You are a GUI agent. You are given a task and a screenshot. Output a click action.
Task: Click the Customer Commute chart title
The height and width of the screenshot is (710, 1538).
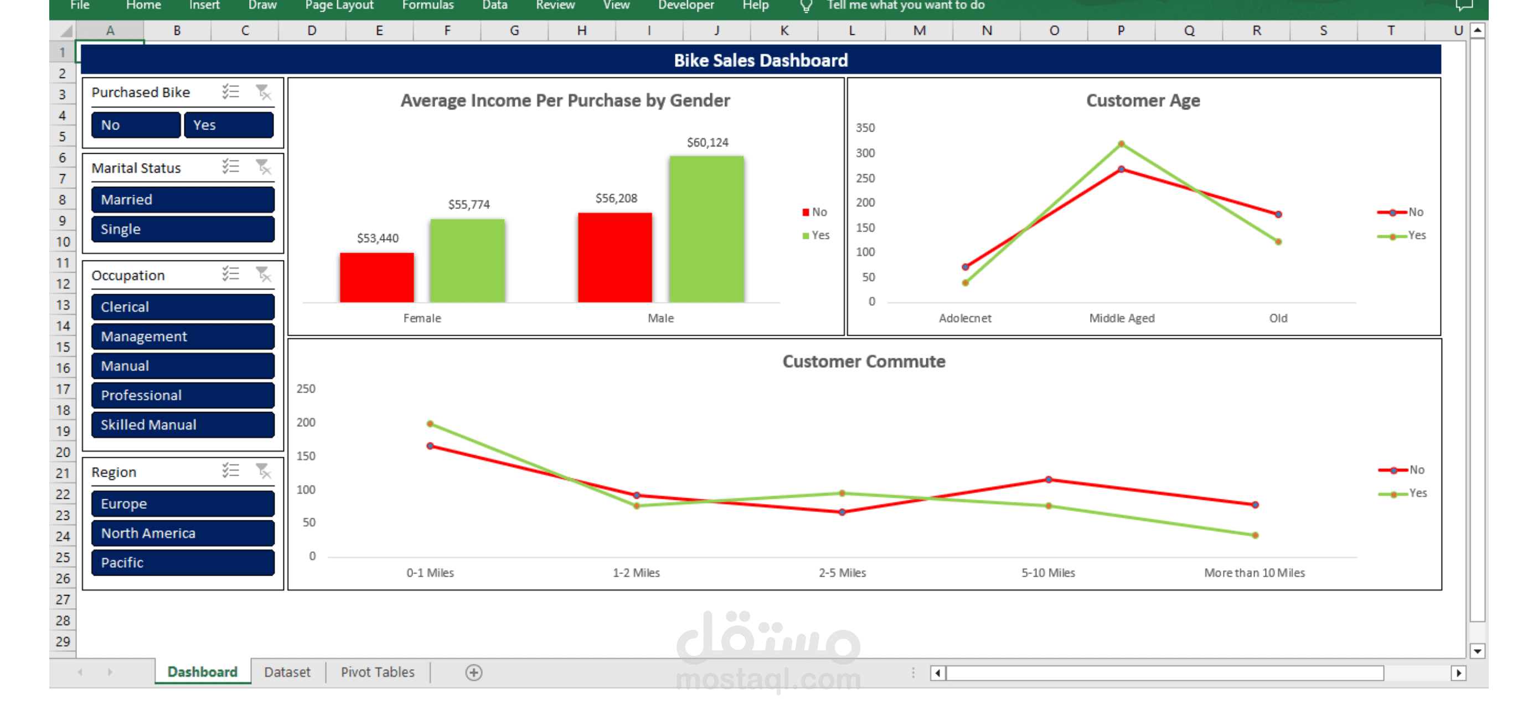point(863,362)
